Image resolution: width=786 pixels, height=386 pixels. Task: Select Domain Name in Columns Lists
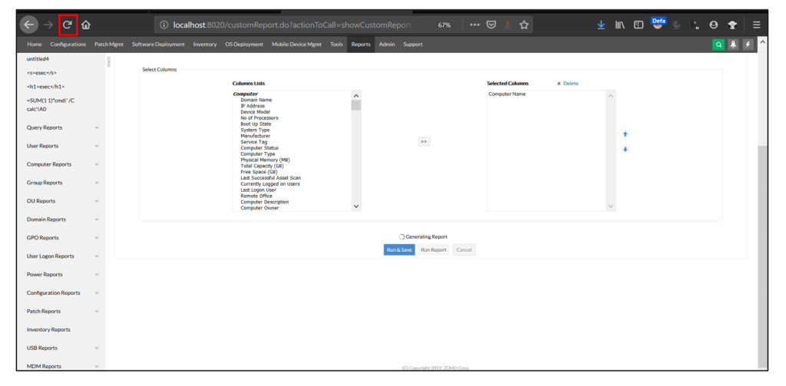[x=256, y=101]
